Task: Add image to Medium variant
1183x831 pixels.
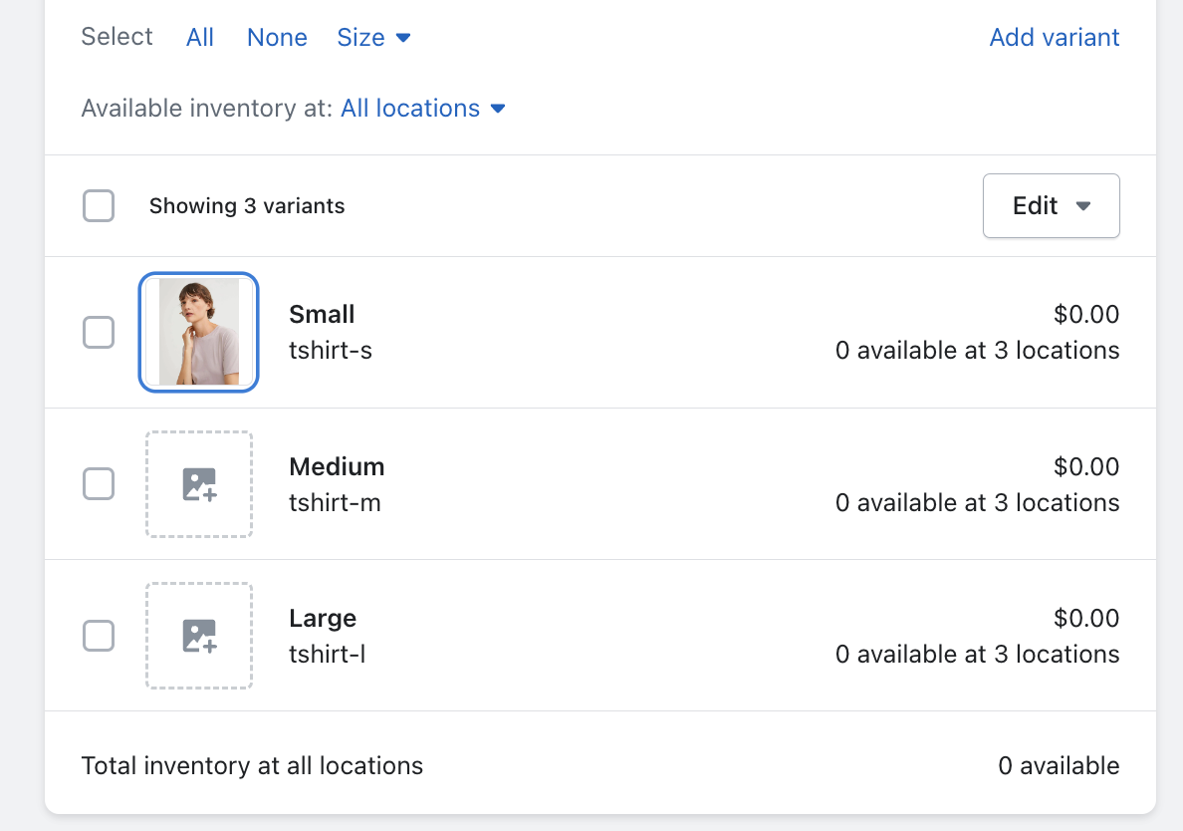Action: pyautogui.click(x=199, y=484)
